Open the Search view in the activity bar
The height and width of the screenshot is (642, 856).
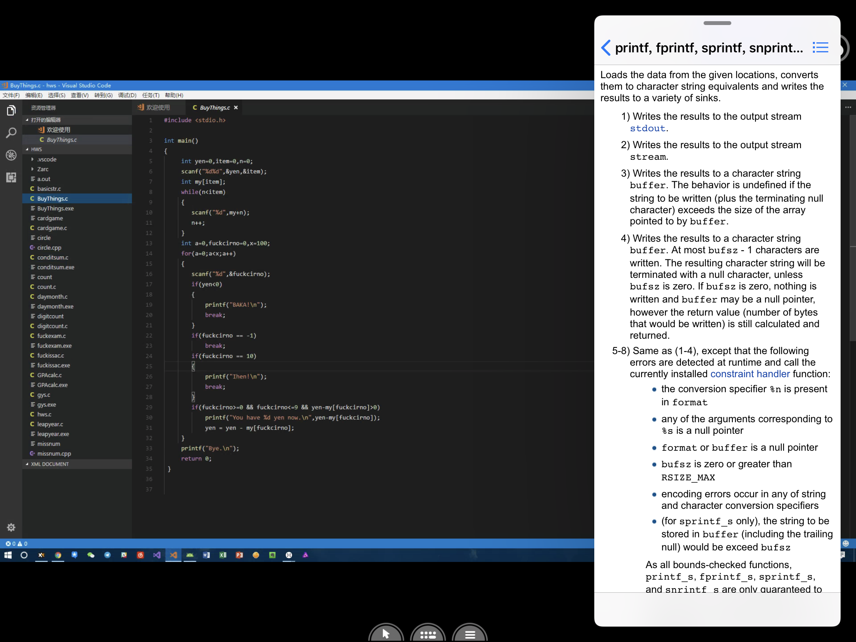pyautogui.click(x=11, y=133)
